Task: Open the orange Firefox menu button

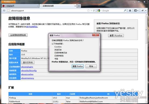Action: click(8, 2)
